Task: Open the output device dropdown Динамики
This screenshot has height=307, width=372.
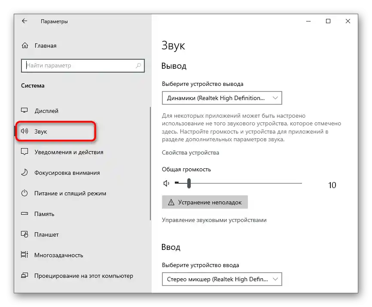Action: pos(222,98)
